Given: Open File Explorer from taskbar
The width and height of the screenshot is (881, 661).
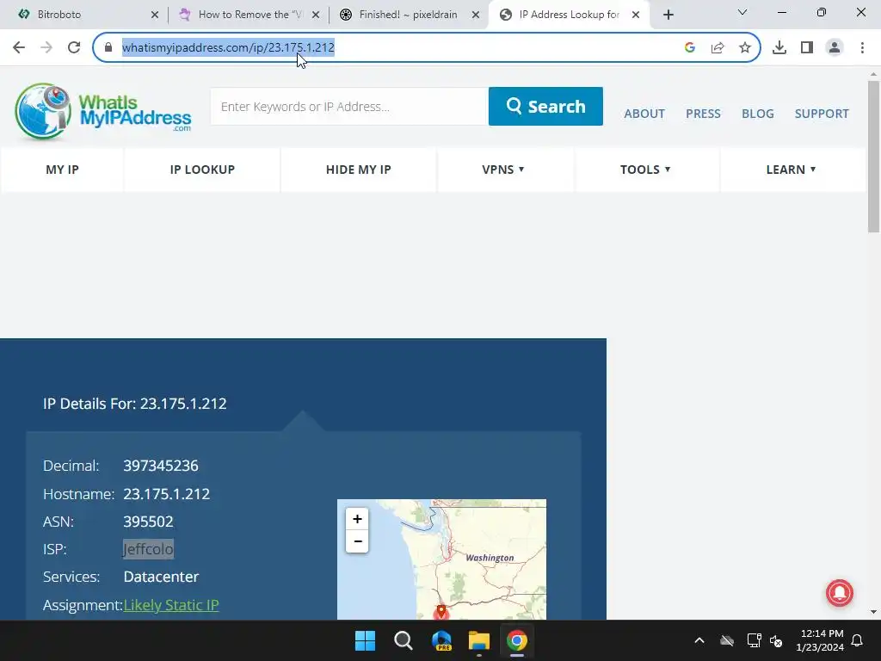Looking at the screenshot, I should point(479,640).
